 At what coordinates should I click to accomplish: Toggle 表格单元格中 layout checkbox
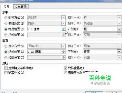pos(65,72)
